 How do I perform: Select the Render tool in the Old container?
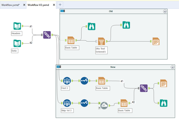[x=156, y=41]
